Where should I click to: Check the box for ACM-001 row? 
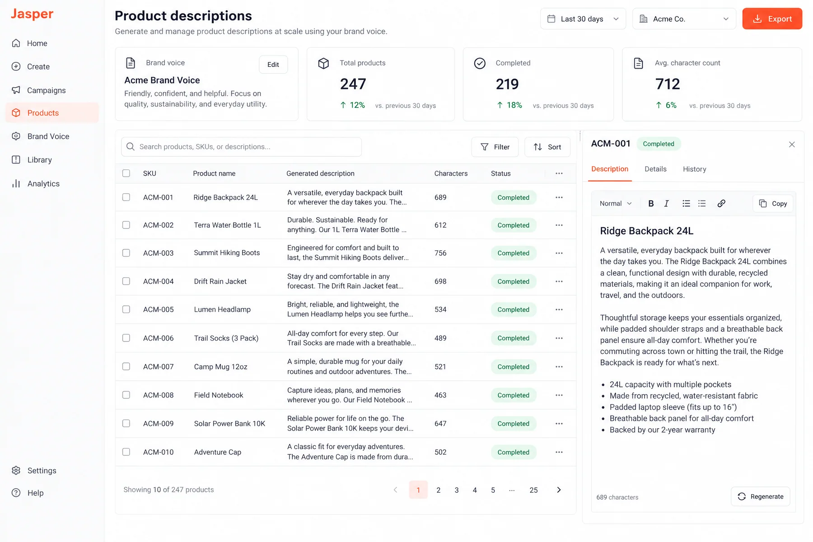126,197
